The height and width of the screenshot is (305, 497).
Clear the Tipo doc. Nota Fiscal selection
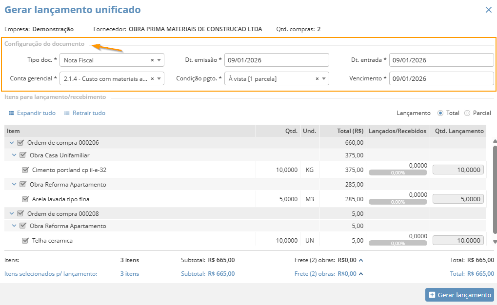[x=152, y=60]
